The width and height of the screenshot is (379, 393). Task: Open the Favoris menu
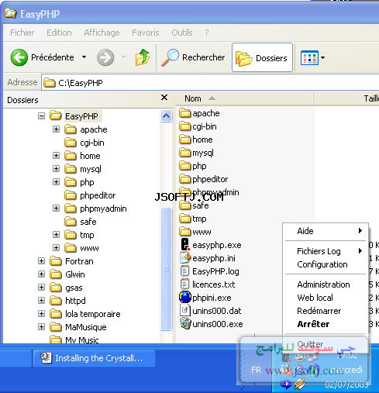146,33
